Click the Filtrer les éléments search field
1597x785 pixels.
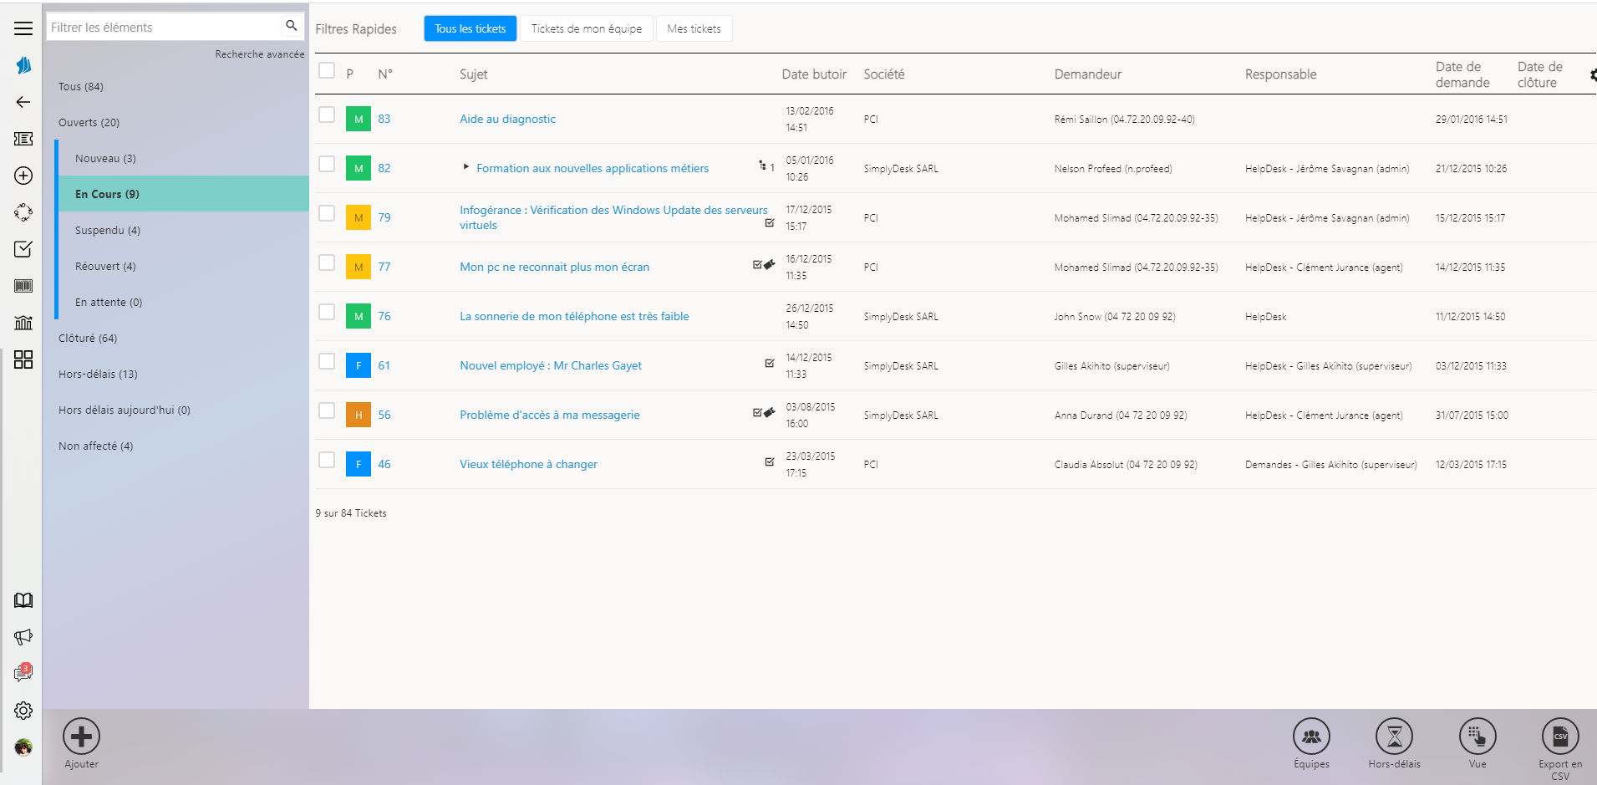[165, 27]
